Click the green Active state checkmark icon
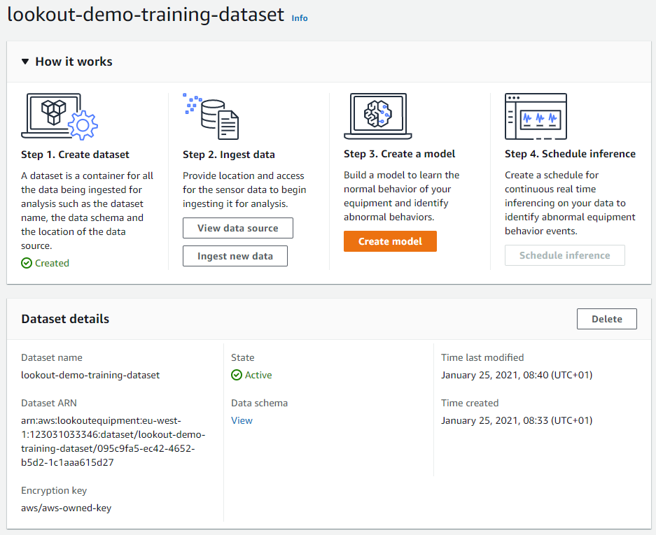 coord(237,375)
